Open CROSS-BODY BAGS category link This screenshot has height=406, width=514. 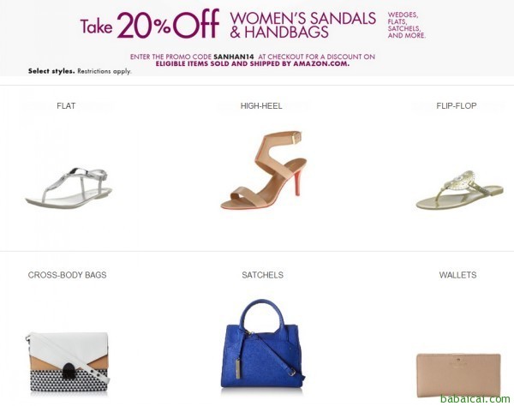point(67,275)
